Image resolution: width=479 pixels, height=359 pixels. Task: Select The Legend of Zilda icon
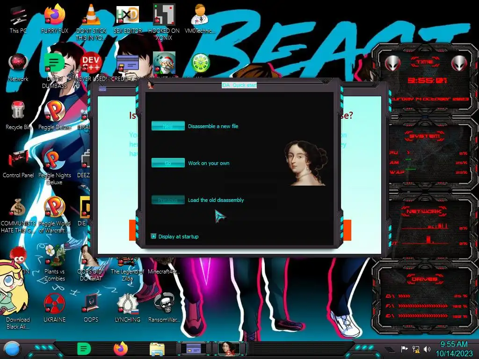point(127,269)
